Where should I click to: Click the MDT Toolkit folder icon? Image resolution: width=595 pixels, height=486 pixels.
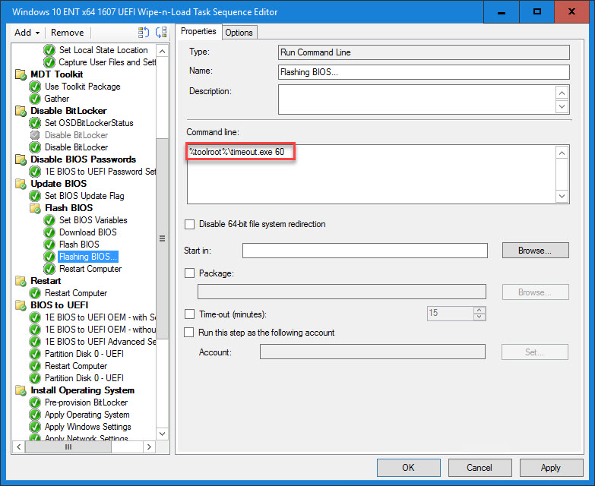tap(21, 74)
